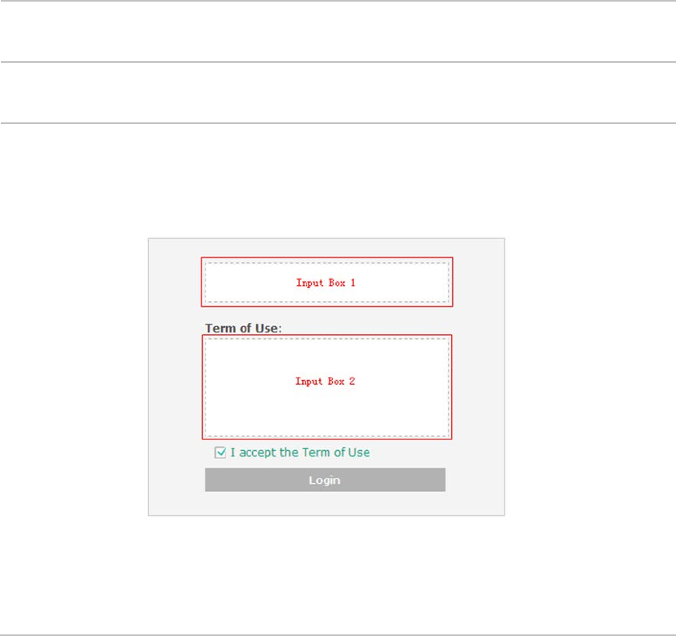The height and width of the screenshot is (636, 676).
Task: Click inside the Input Box 1 field
Action: pos(327,283)
